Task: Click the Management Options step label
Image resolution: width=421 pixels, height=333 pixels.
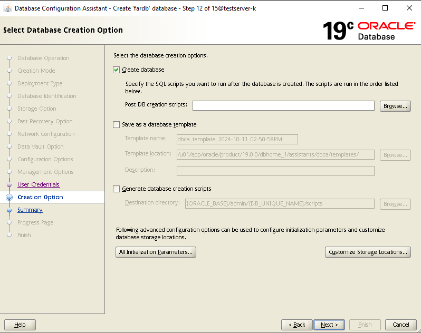Action: 45,172
